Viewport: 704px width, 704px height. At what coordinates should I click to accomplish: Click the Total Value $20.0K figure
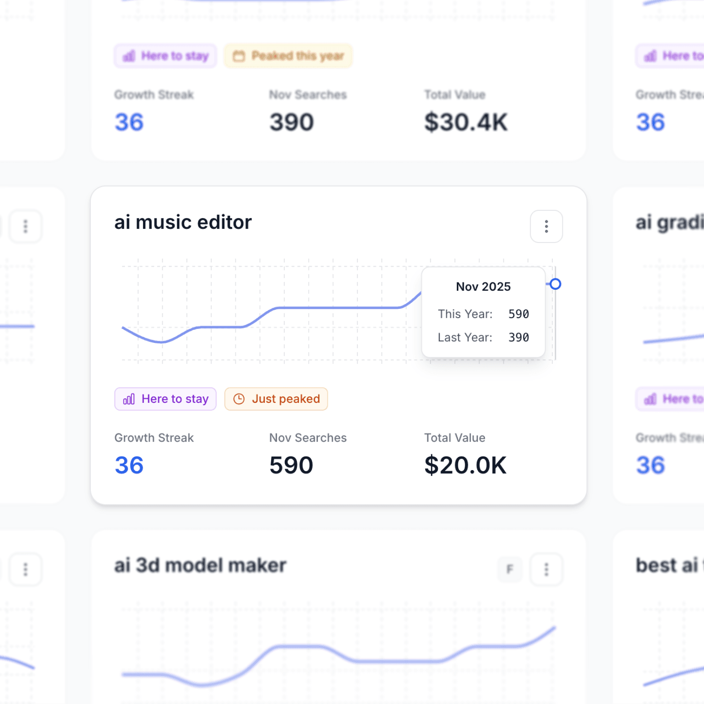pos(465,465)
